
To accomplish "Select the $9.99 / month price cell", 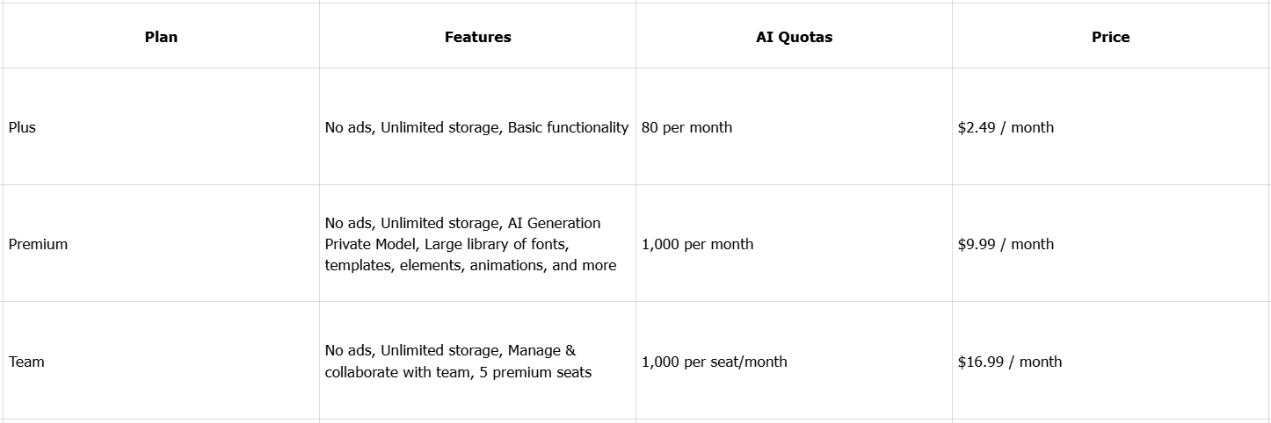I will tap(1006, 244).
